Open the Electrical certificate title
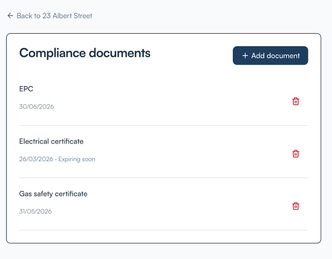 pyautogui.click(x=51, y=141)
